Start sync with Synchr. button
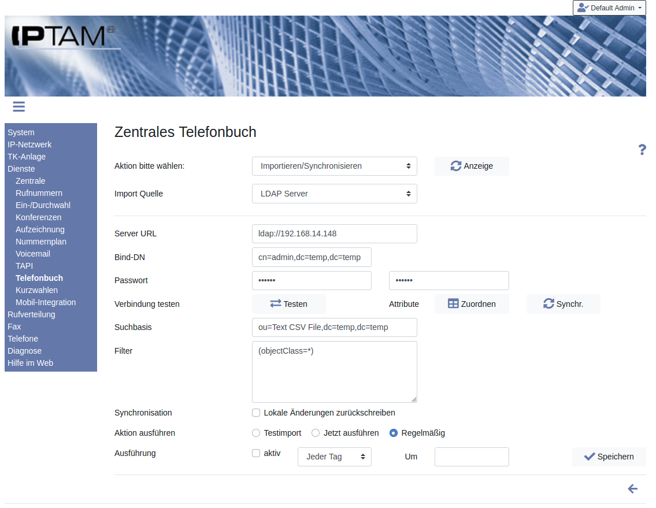Viewport: 656px width, 508px height. coord(563,304)
